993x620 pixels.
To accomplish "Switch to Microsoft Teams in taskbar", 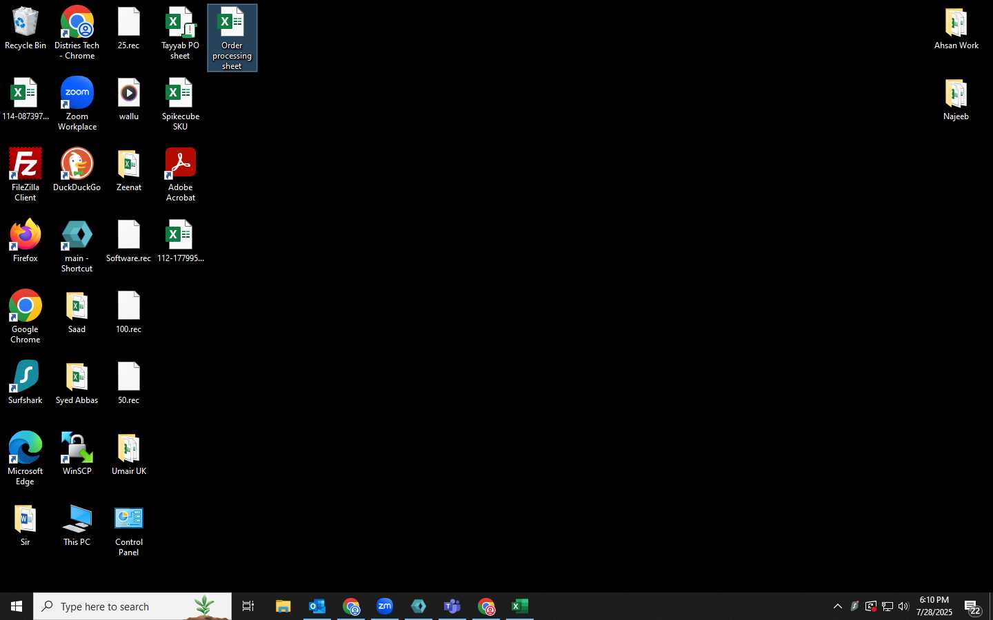I will click(452, 606).
